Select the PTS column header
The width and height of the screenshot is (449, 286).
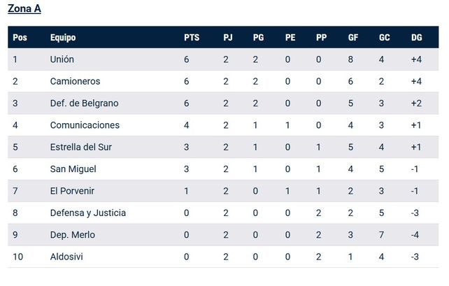click(x=192, y=38)
